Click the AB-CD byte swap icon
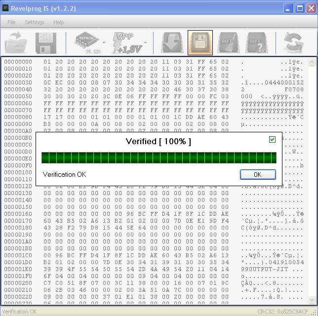This screenshot has width=318, height=316. pos(294,42)
